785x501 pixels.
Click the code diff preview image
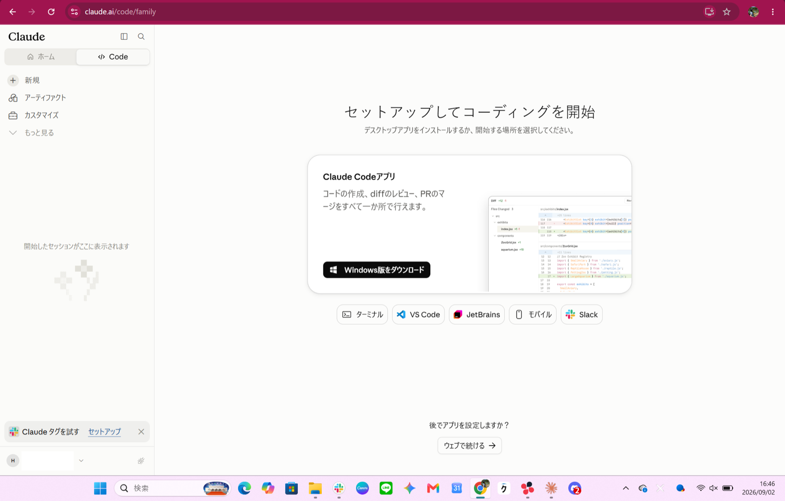pos(560,244)
